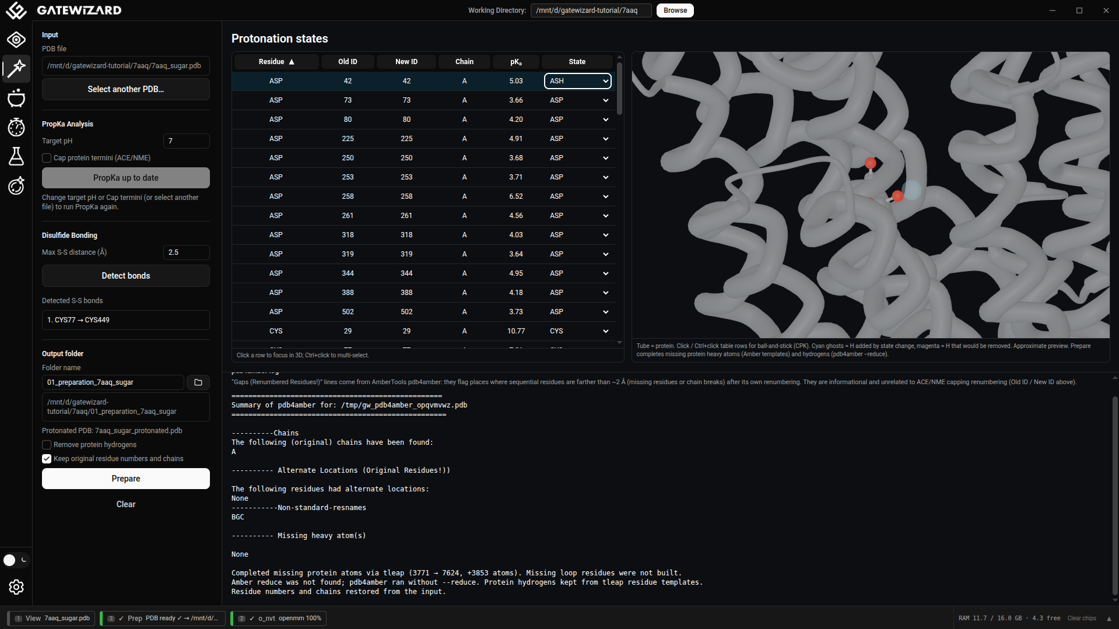Click the Target pH input field
The width and height of the screenshot is (1119, 629).
click(x=187, y=141)
